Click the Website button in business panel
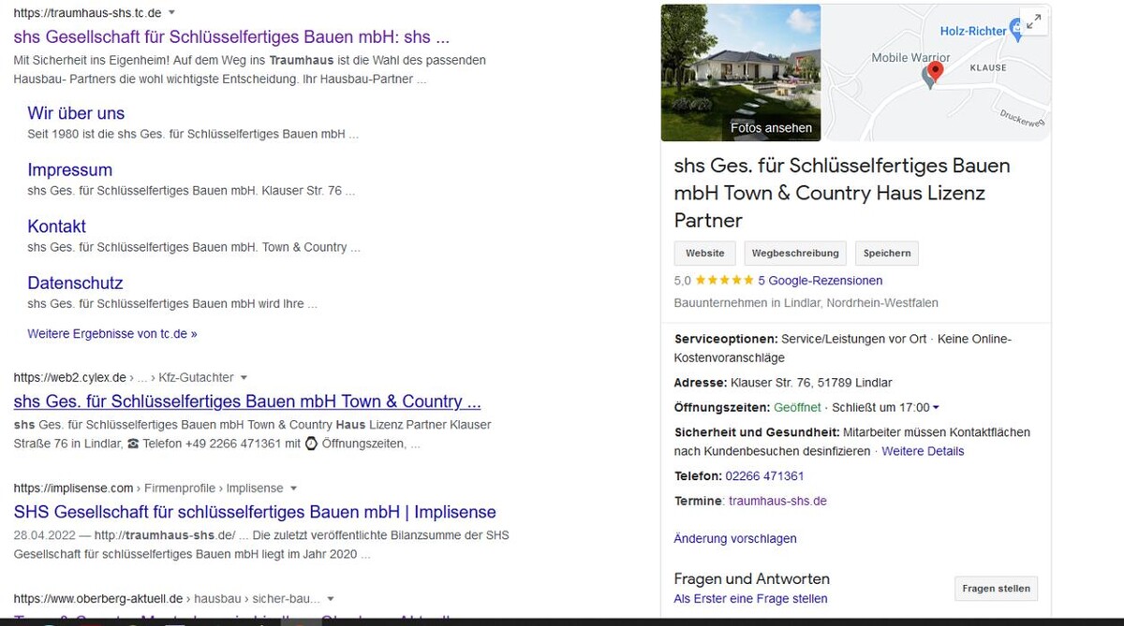1124x626 pixels. pos(704,254)
